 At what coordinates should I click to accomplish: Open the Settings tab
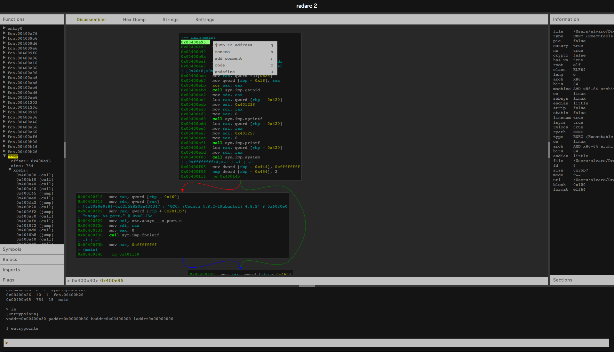pos(205,19)
